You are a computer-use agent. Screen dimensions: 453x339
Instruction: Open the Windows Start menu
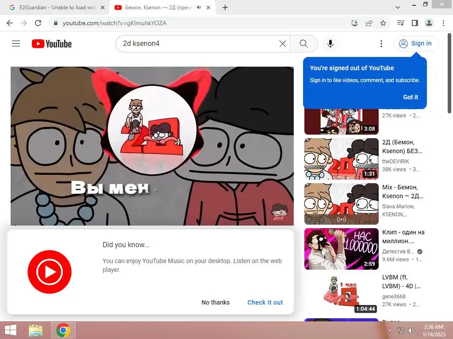(11, 330)
